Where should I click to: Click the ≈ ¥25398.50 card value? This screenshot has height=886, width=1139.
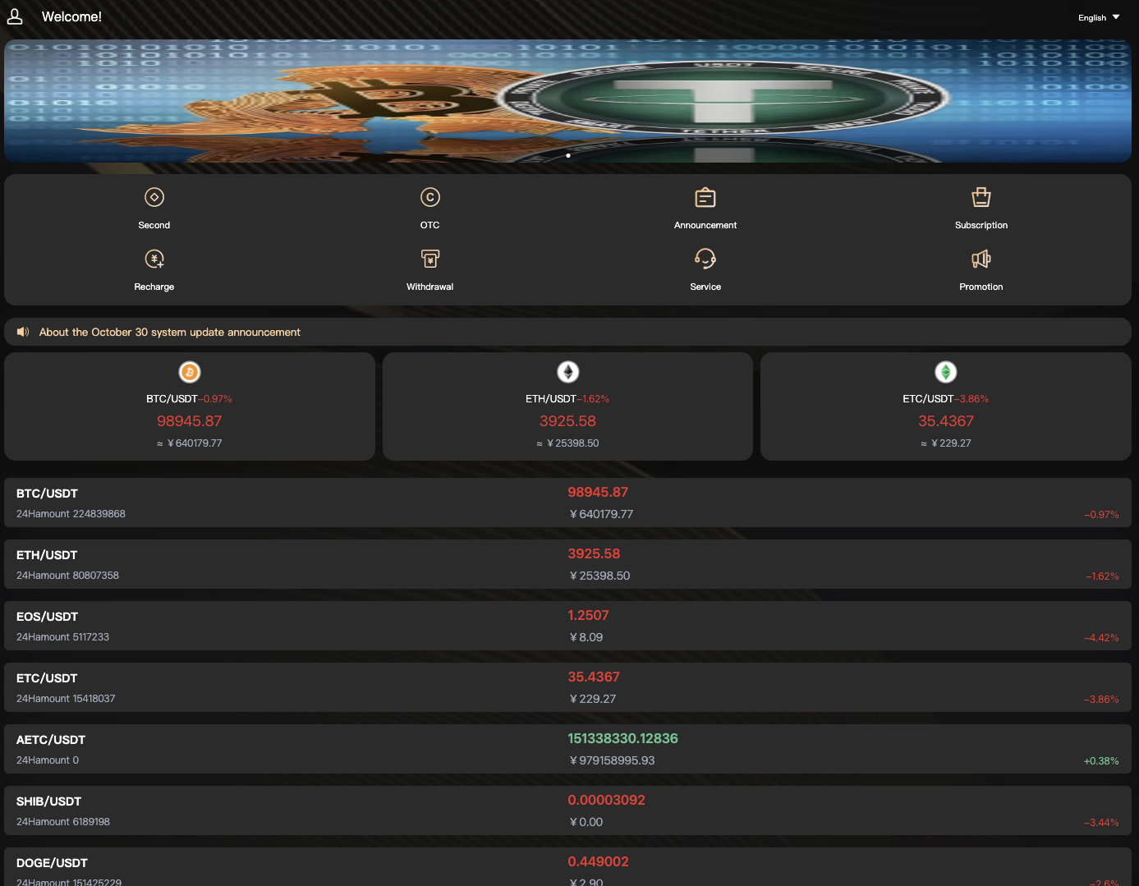coord(568,443)
